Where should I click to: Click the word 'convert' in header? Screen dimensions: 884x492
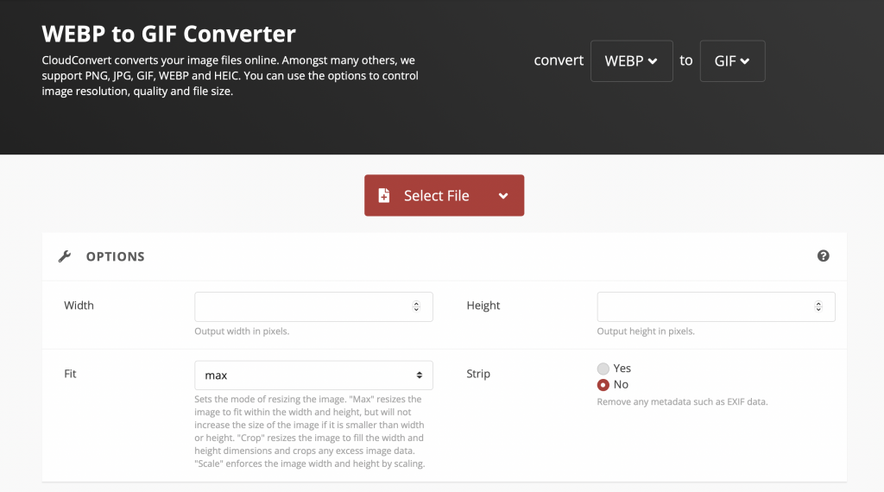[x=559, y=60]
